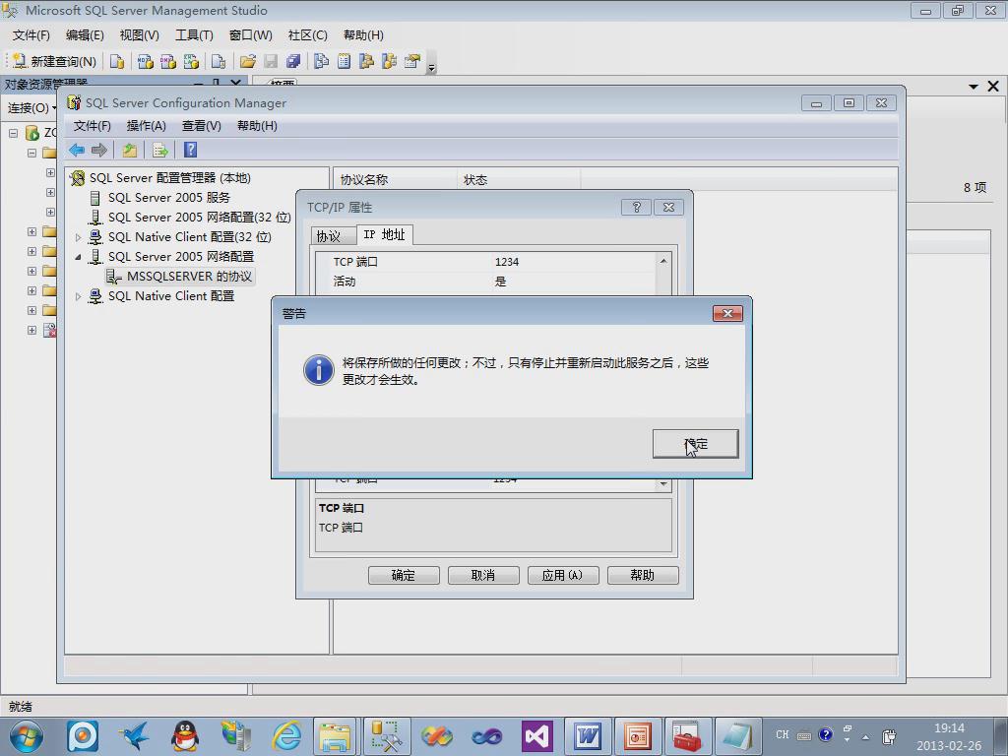Click 取消 button in TCP/IP properties dialog

click(x=483, y=575)
